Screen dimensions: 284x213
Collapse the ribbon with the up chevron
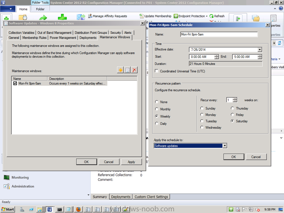[275, 9]
